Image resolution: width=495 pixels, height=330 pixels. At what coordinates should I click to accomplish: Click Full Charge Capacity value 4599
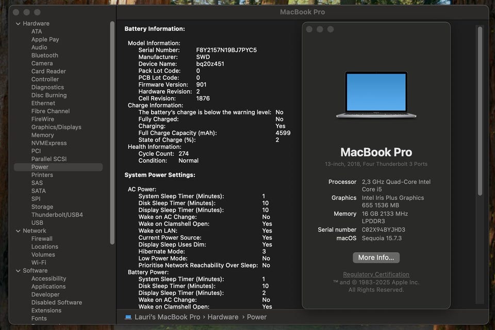[283, 133]
